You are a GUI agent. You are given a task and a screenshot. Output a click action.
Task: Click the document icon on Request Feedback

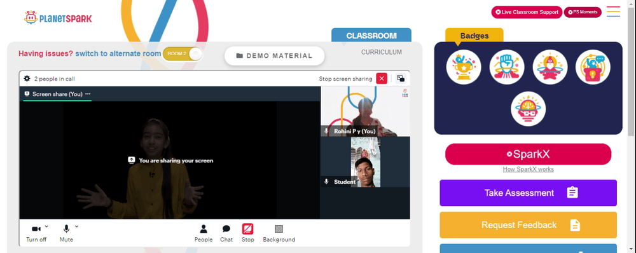coord(575,225)
